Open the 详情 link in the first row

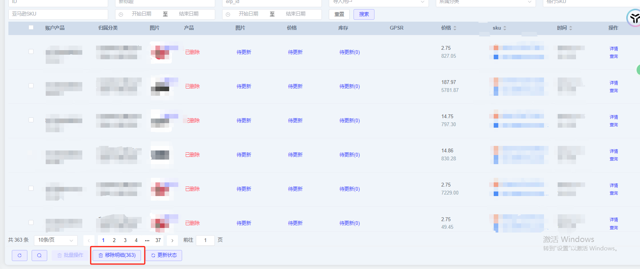613,49
